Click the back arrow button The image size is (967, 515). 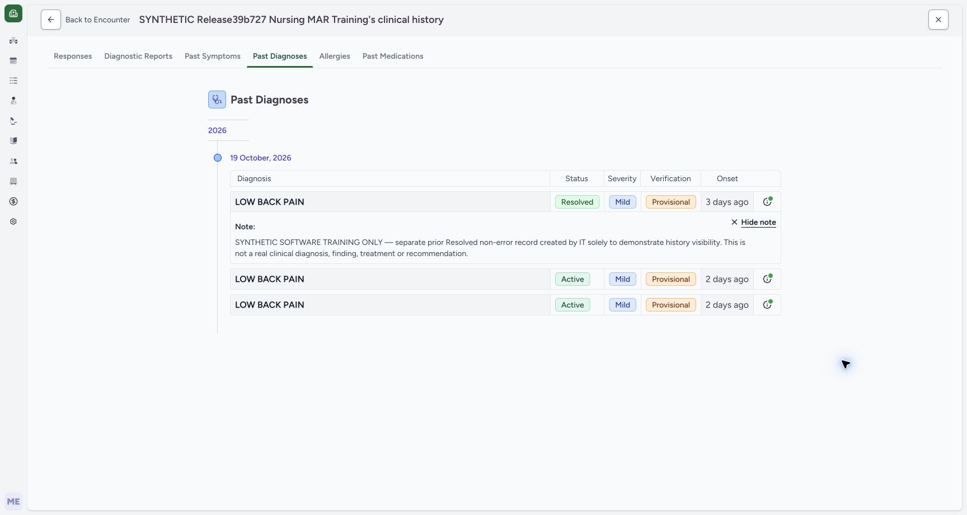point(51,20)
